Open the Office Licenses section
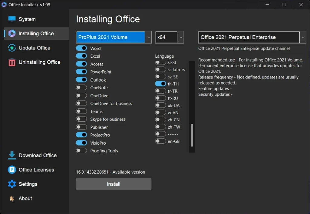 pyautogui.click(x=36, y=170)
